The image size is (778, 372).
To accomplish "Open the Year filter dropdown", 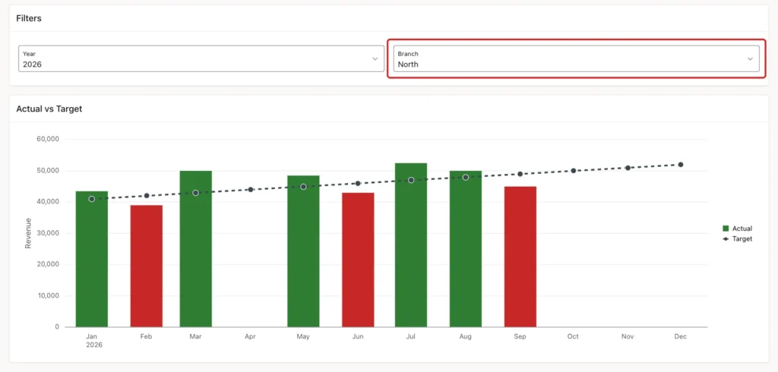I will point(201,58).
